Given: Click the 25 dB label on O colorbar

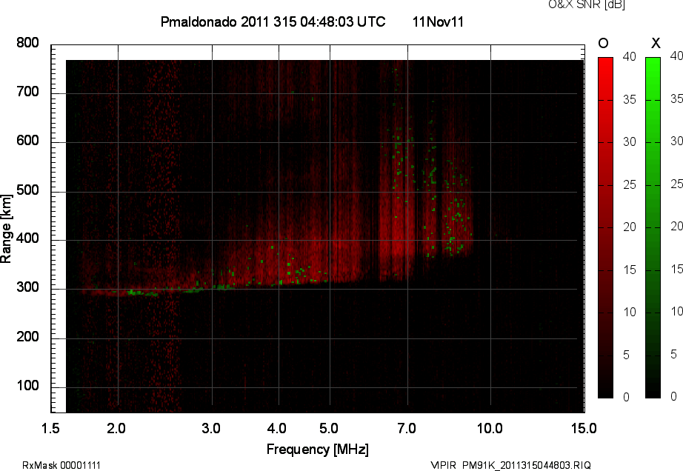Looking at the screenshot, I should pos(630,185).
